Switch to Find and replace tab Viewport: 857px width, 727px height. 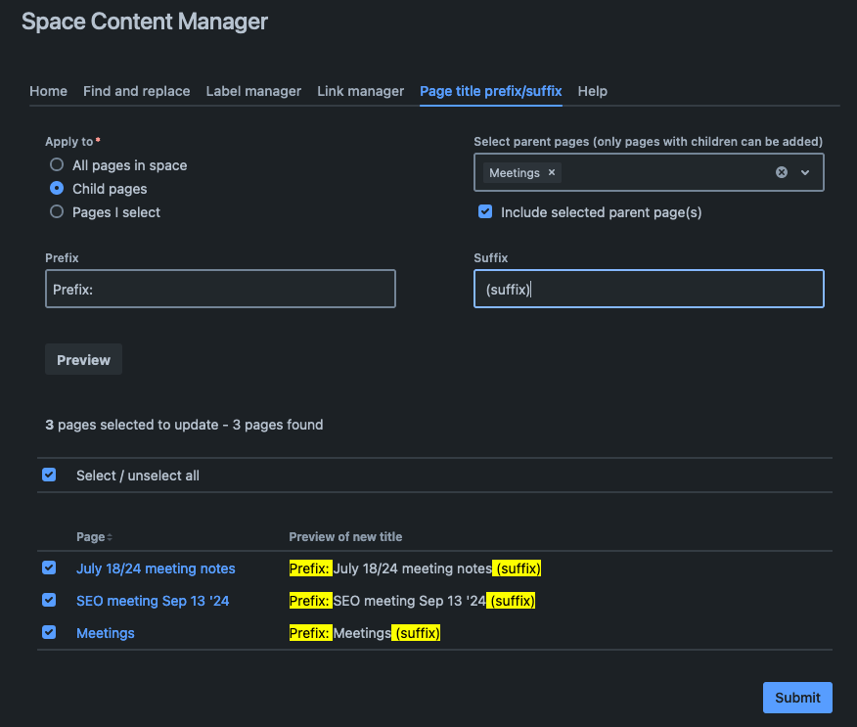click(137, 91)
